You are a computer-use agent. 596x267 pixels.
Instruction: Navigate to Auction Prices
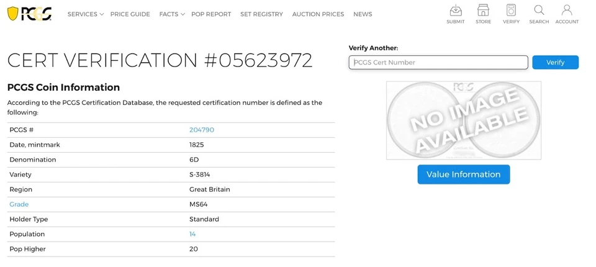[x=318, y=14]
